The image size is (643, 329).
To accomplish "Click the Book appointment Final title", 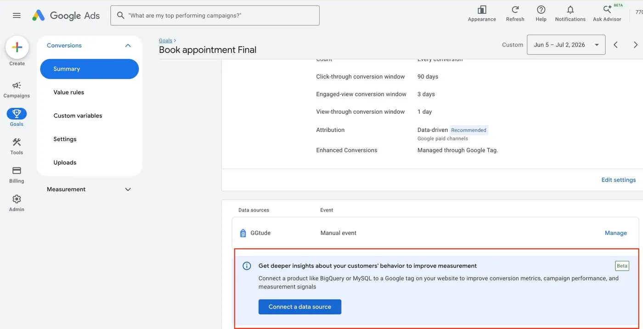I will pyautogui.click(x=208, y=50).
